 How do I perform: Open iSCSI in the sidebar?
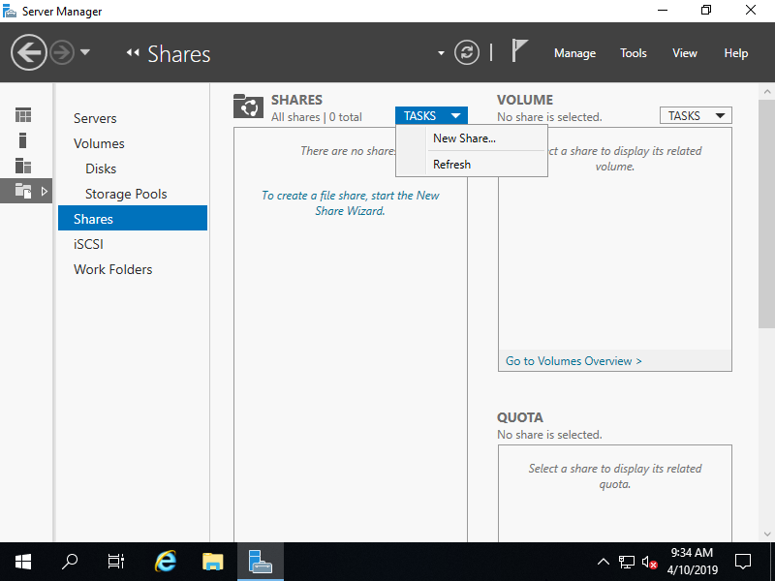point(88,245)
